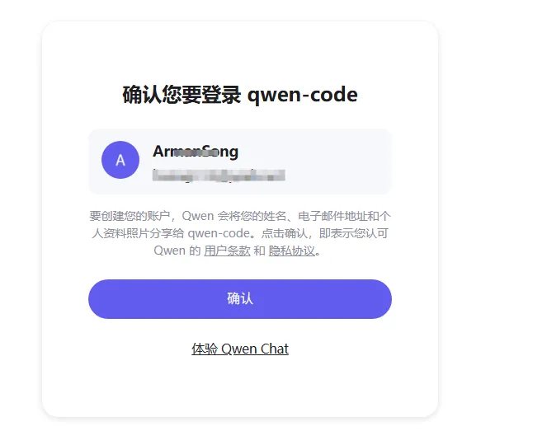Select the ArmanSong account name
Viewport: 533px width, 431px height.
click(x=196, y=152)
